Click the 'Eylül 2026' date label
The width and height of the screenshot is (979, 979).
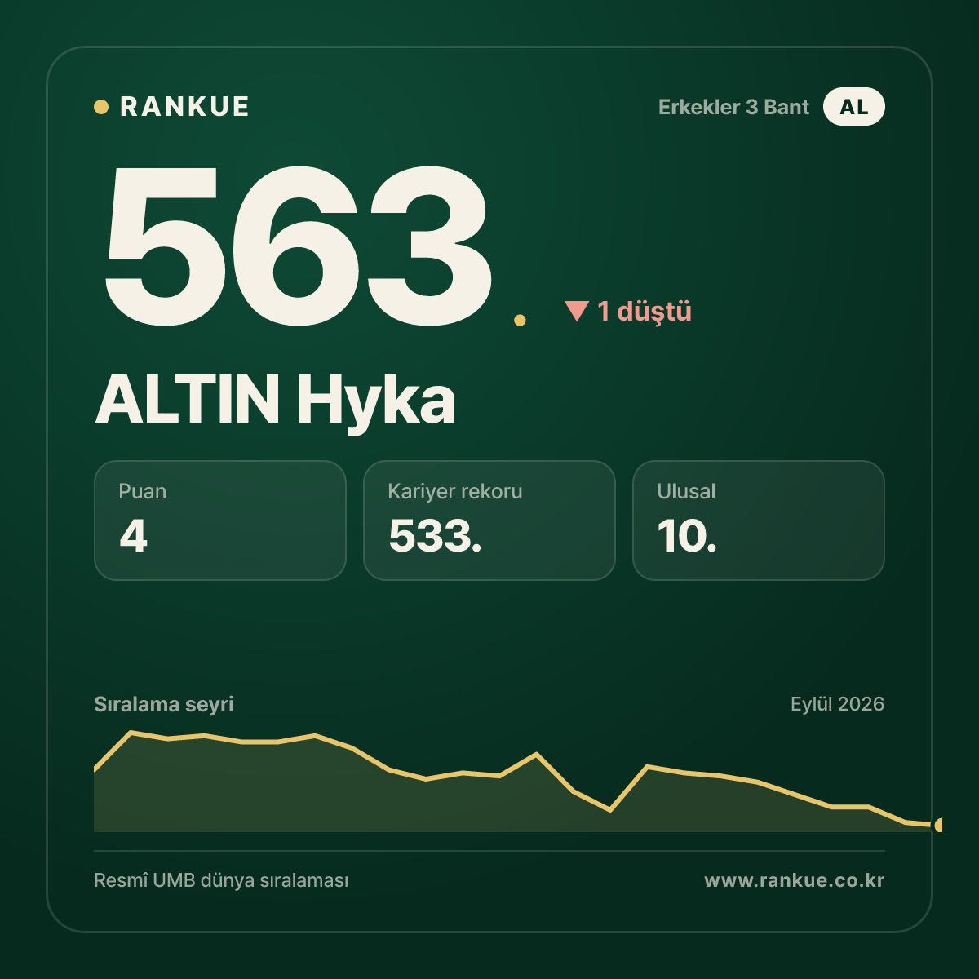tap(837, 704)
